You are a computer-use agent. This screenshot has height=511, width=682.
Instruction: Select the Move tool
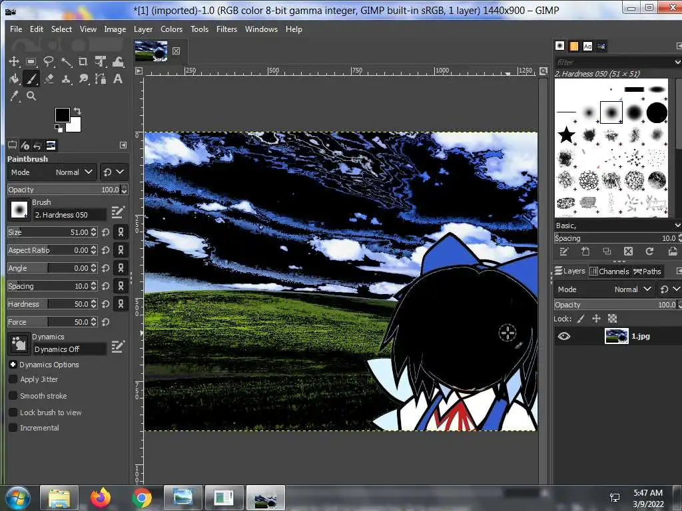(15, 61)
